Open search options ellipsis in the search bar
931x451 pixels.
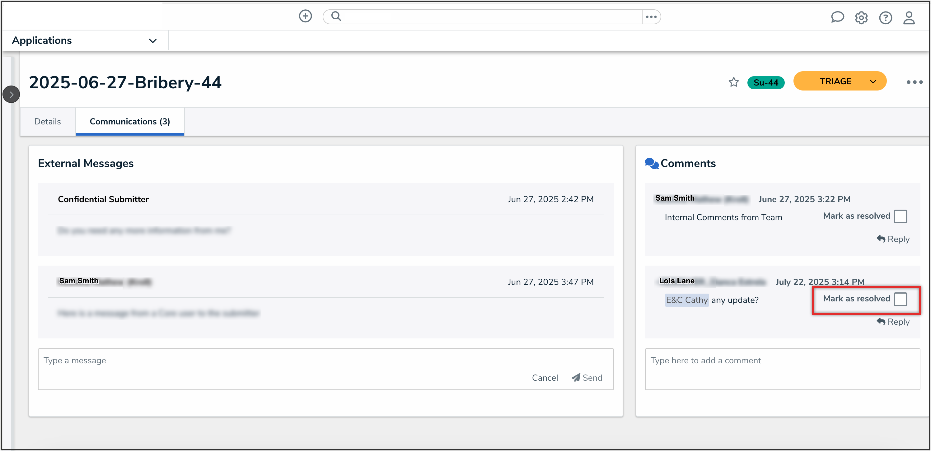(651, 17)
